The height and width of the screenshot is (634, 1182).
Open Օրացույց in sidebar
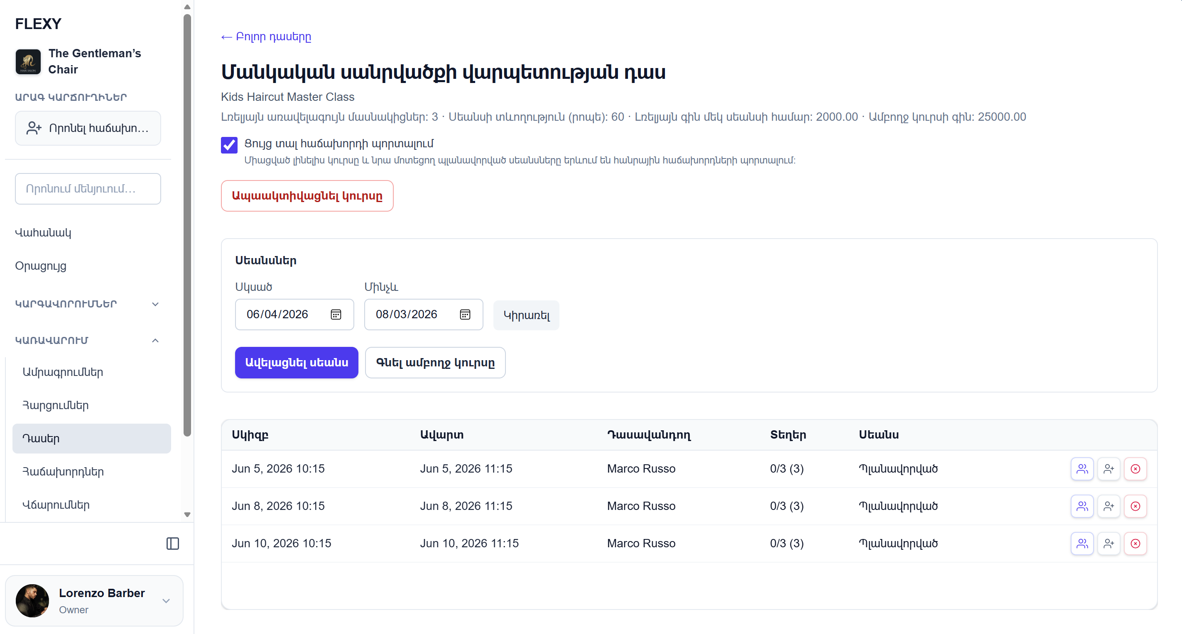coord(41,266)
